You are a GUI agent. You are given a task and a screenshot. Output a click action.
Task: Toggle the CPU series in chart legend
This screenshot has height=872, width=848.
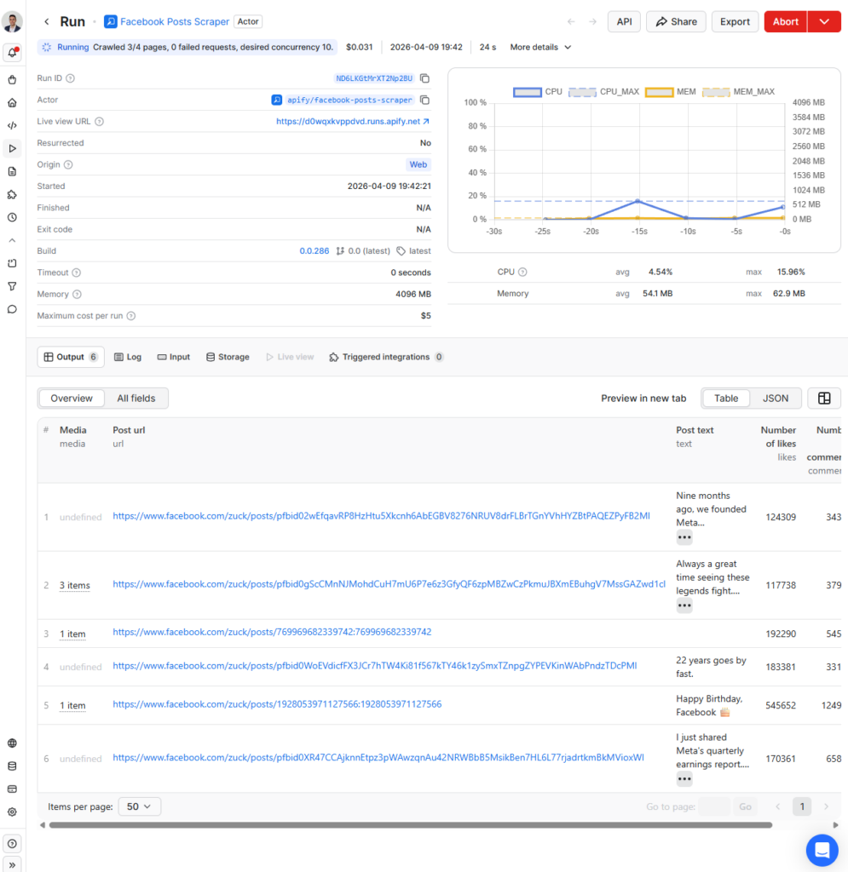coord(538,92)
